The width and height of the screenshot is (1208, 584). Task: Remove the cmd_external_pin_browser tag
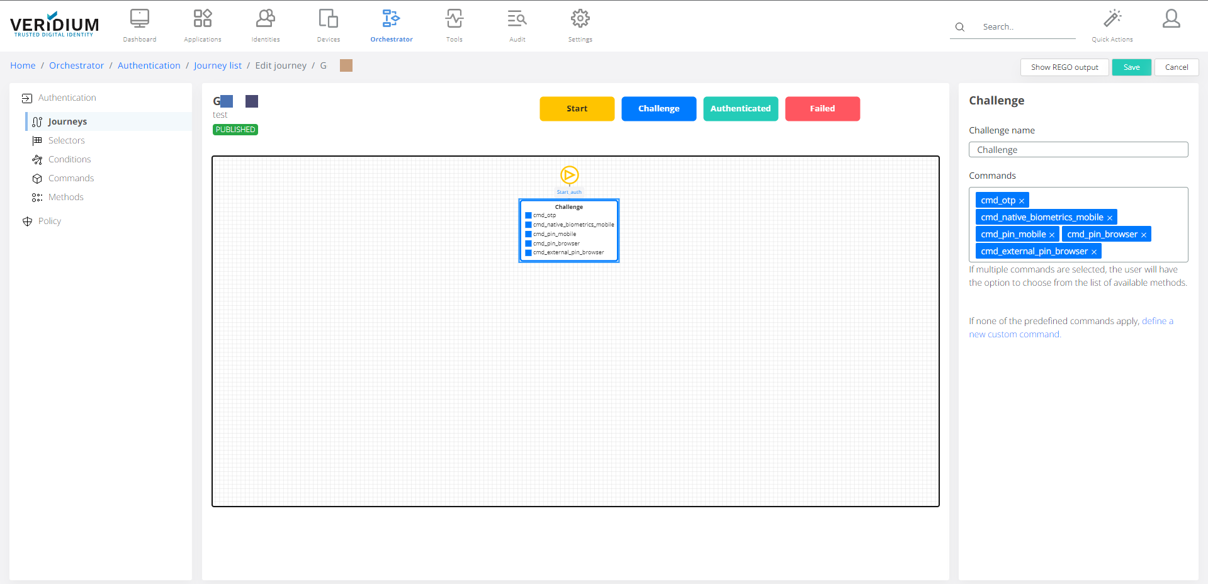(x=1094, y=252)
